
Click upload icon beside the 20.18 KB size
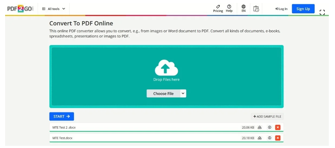[260, 138]
